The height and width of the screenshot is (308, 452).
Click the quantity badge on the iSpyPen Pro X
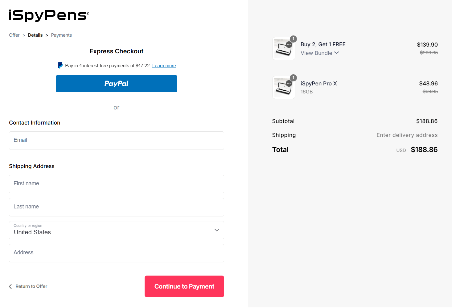pos(293,78)
